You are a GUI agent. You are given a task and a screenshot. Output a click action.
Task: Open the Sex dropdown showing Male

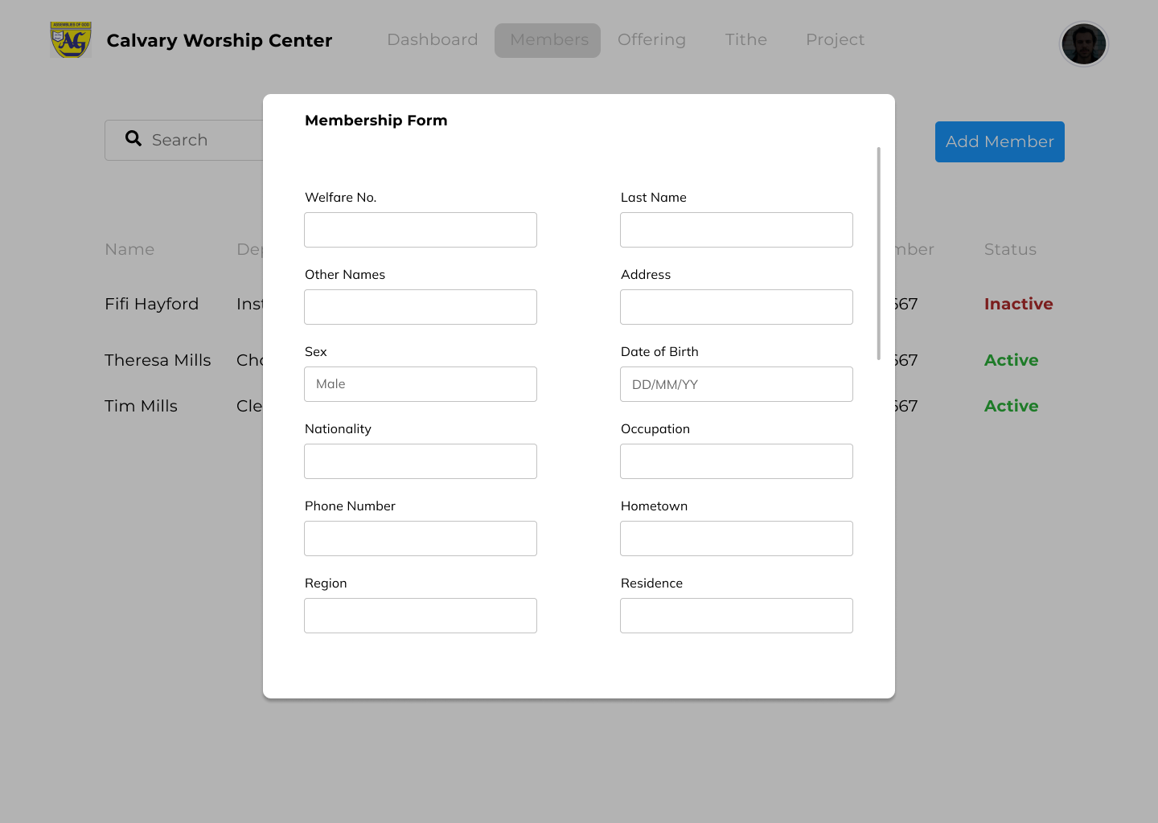[420, 384]
